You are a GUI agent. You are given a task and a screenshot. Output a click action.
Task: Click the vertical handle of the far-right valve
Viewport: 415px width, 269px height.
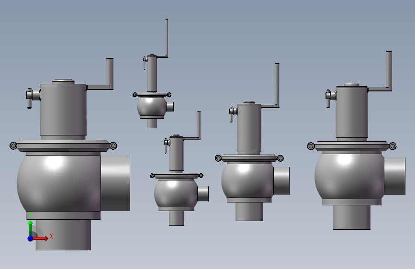389,70
